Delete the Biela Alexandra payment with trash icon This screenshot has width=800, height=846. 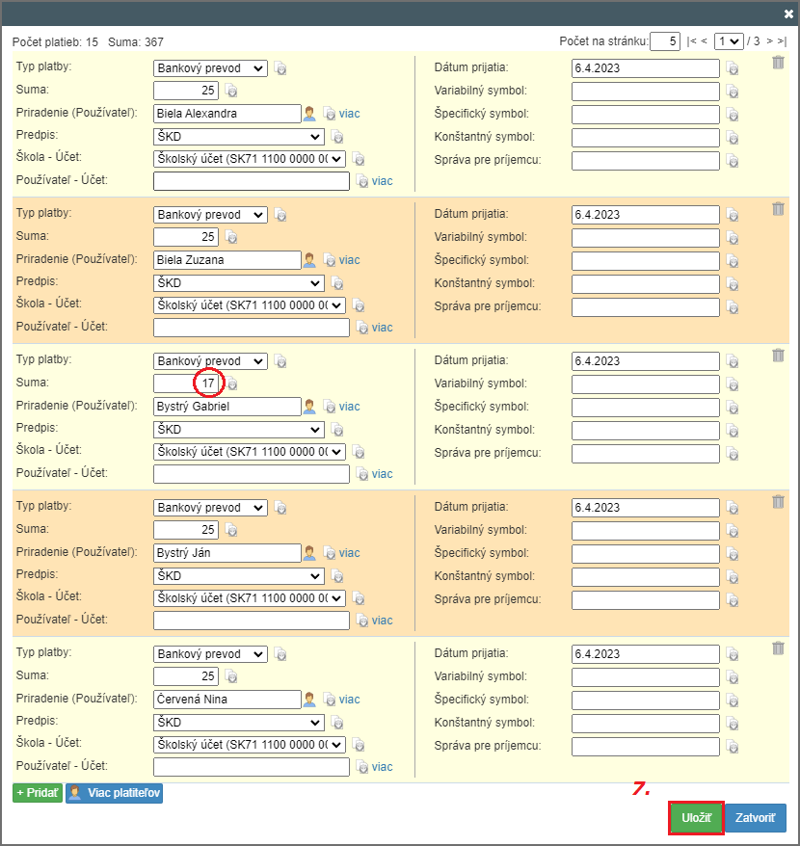(778, 63)
